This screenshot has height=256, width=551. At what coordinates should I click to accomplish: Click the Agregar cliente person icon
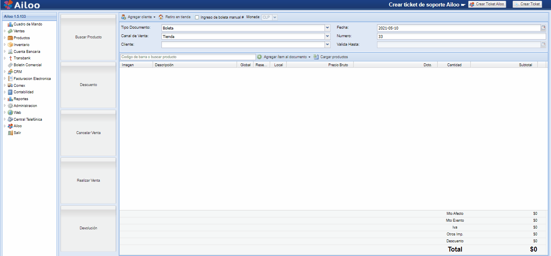[x=124, y=17]
